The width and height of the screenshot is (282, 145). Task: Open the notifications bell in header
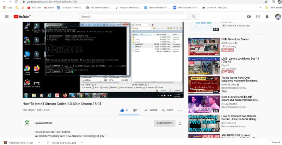point(268,17)
